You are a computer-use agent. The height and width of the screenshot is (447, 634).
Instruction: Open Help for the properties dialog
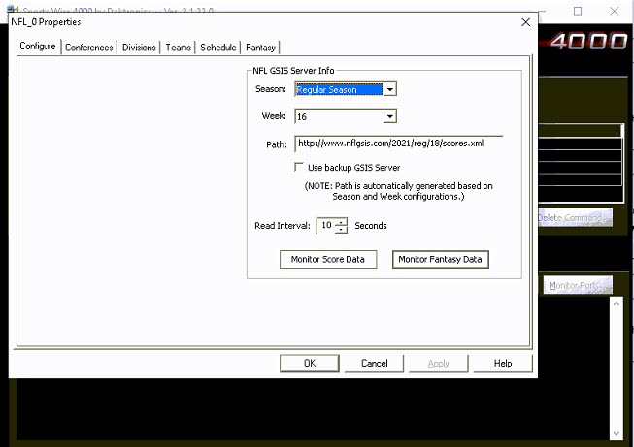(x=502, y=363)
